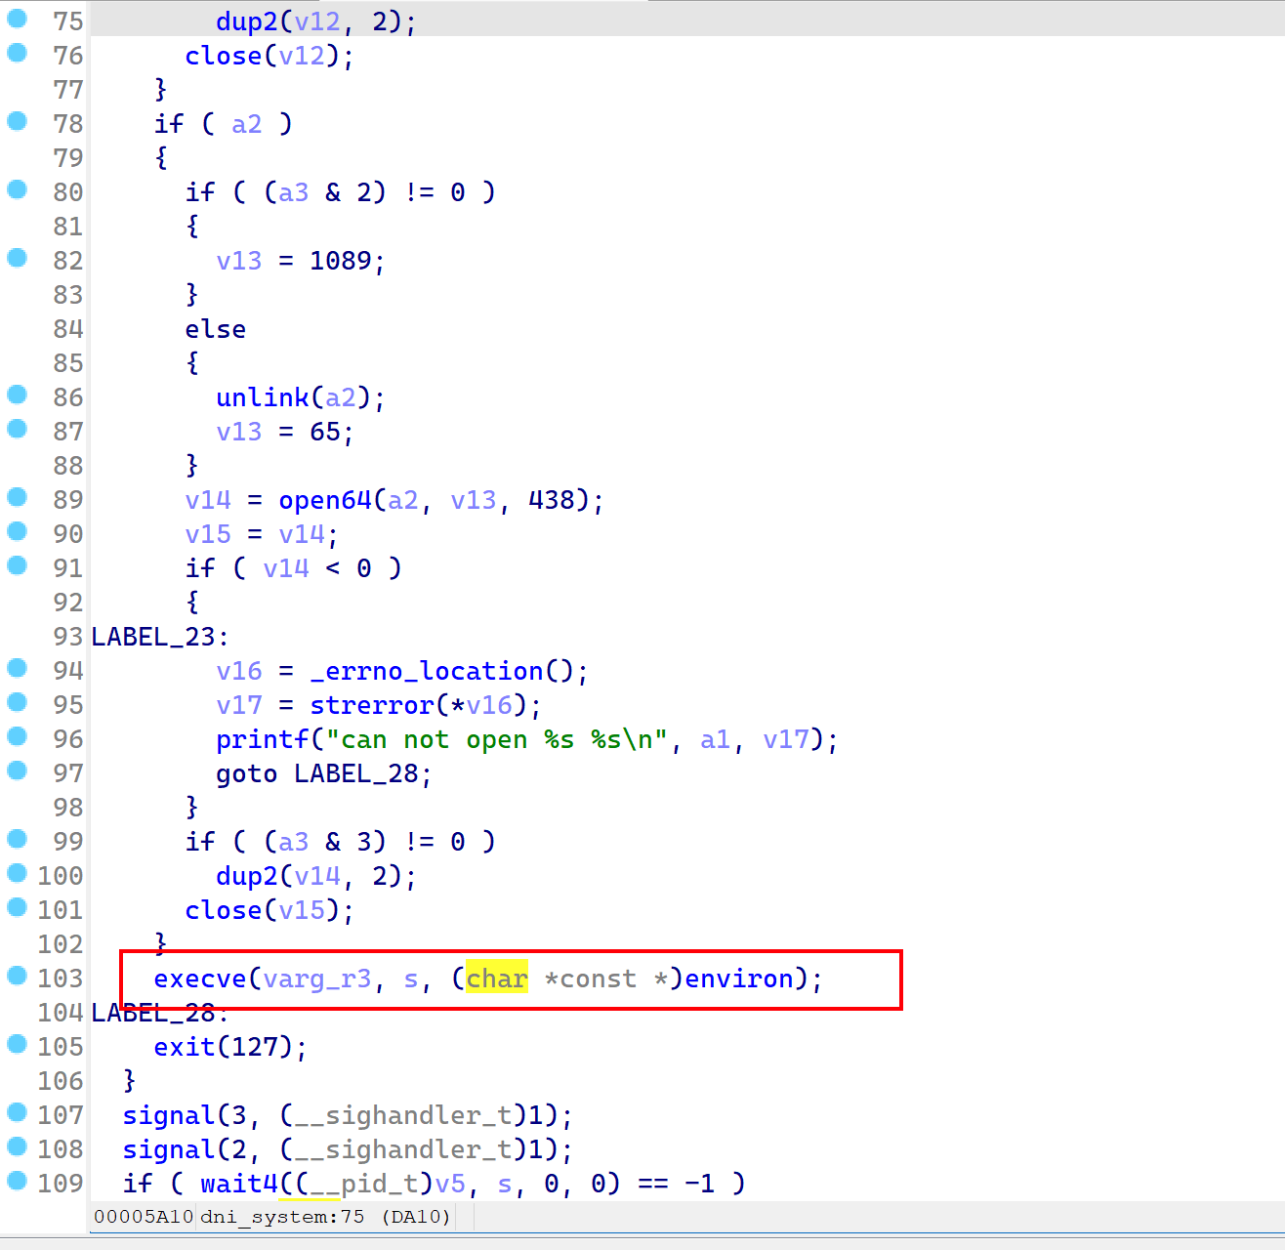Click printf call on line 96
The width and height of the screenshot is (1285, 1250).
pos(263,739)
